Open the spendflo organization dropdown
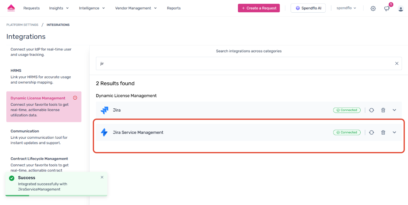 click(346, 8)
